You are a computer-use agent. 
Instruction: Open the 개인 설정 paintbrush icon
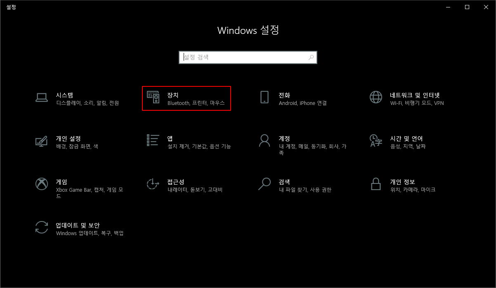(41, 141)
